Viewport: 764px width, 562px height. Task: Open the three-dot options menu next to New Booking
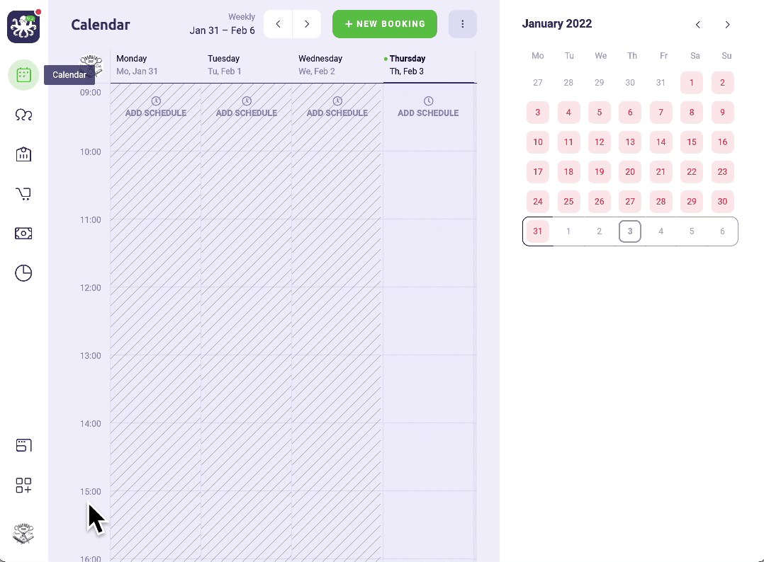pyautogui.click(x=462, y=23)
